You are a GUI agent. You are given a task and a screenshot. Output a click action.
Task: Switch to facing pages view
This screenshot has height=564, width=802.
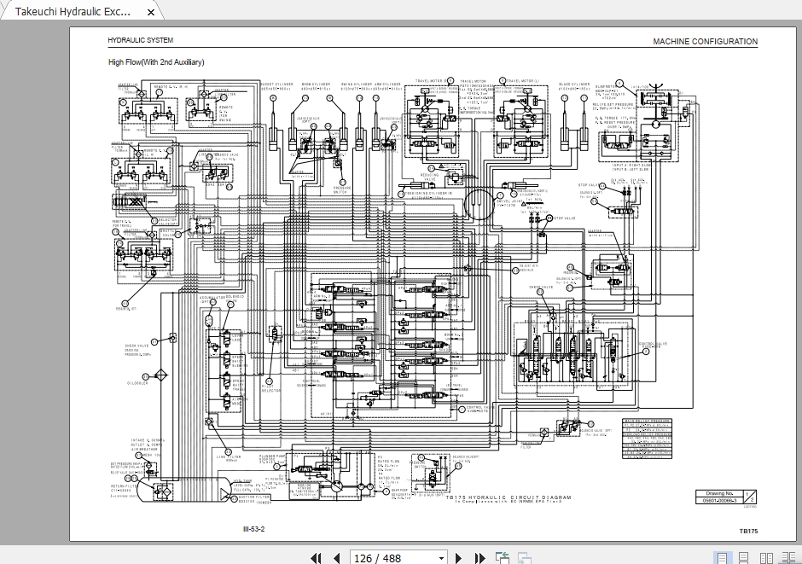765,558
